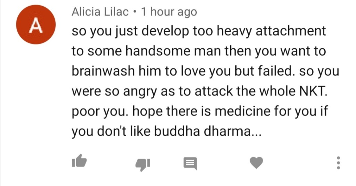Heart the comment from Alicia Lilac

pyautogui.click(x=256, y=163)
